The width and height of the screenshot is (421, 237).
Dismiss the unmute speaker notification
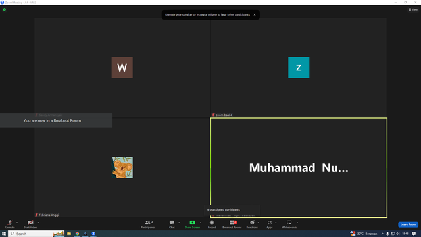[x=255, y=14]
